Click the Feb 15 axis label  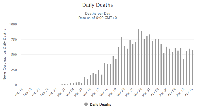coord(19,92)
